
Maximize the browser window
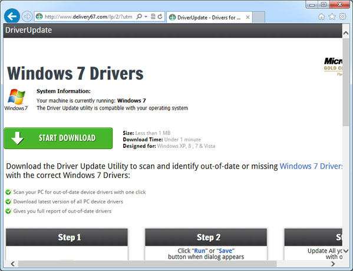(324, 5)
